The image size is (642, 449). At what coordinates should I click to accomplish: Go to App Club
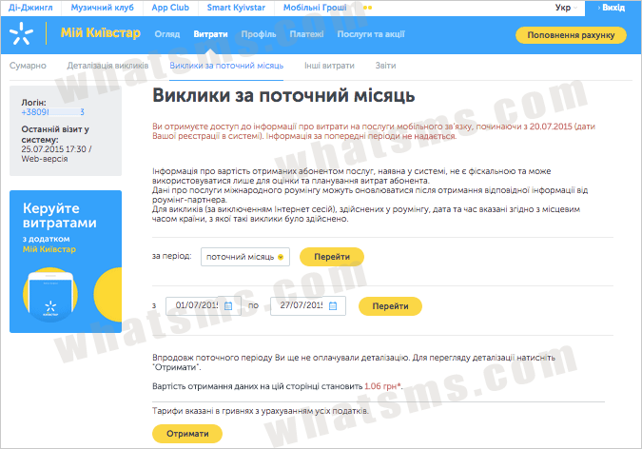coord(170,8)
